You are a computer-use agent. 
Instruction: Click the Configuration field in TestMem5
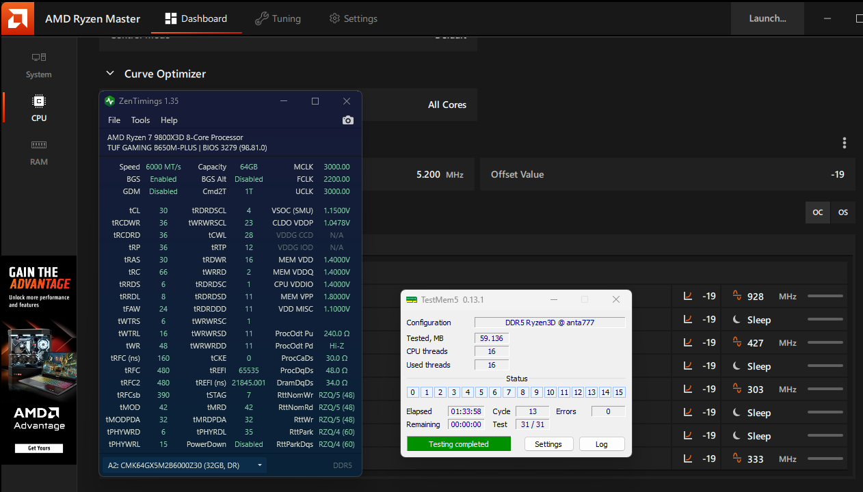coord(550,323)
